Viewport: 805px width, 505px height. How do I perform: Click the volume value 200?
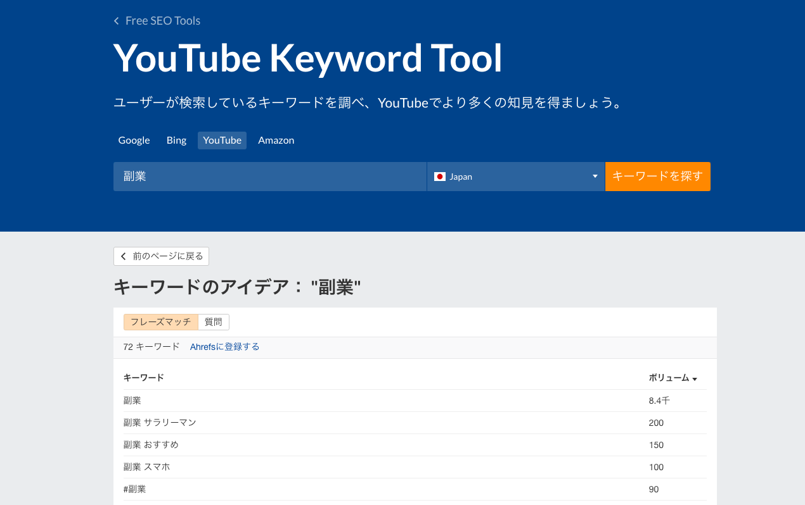(656, 423)
